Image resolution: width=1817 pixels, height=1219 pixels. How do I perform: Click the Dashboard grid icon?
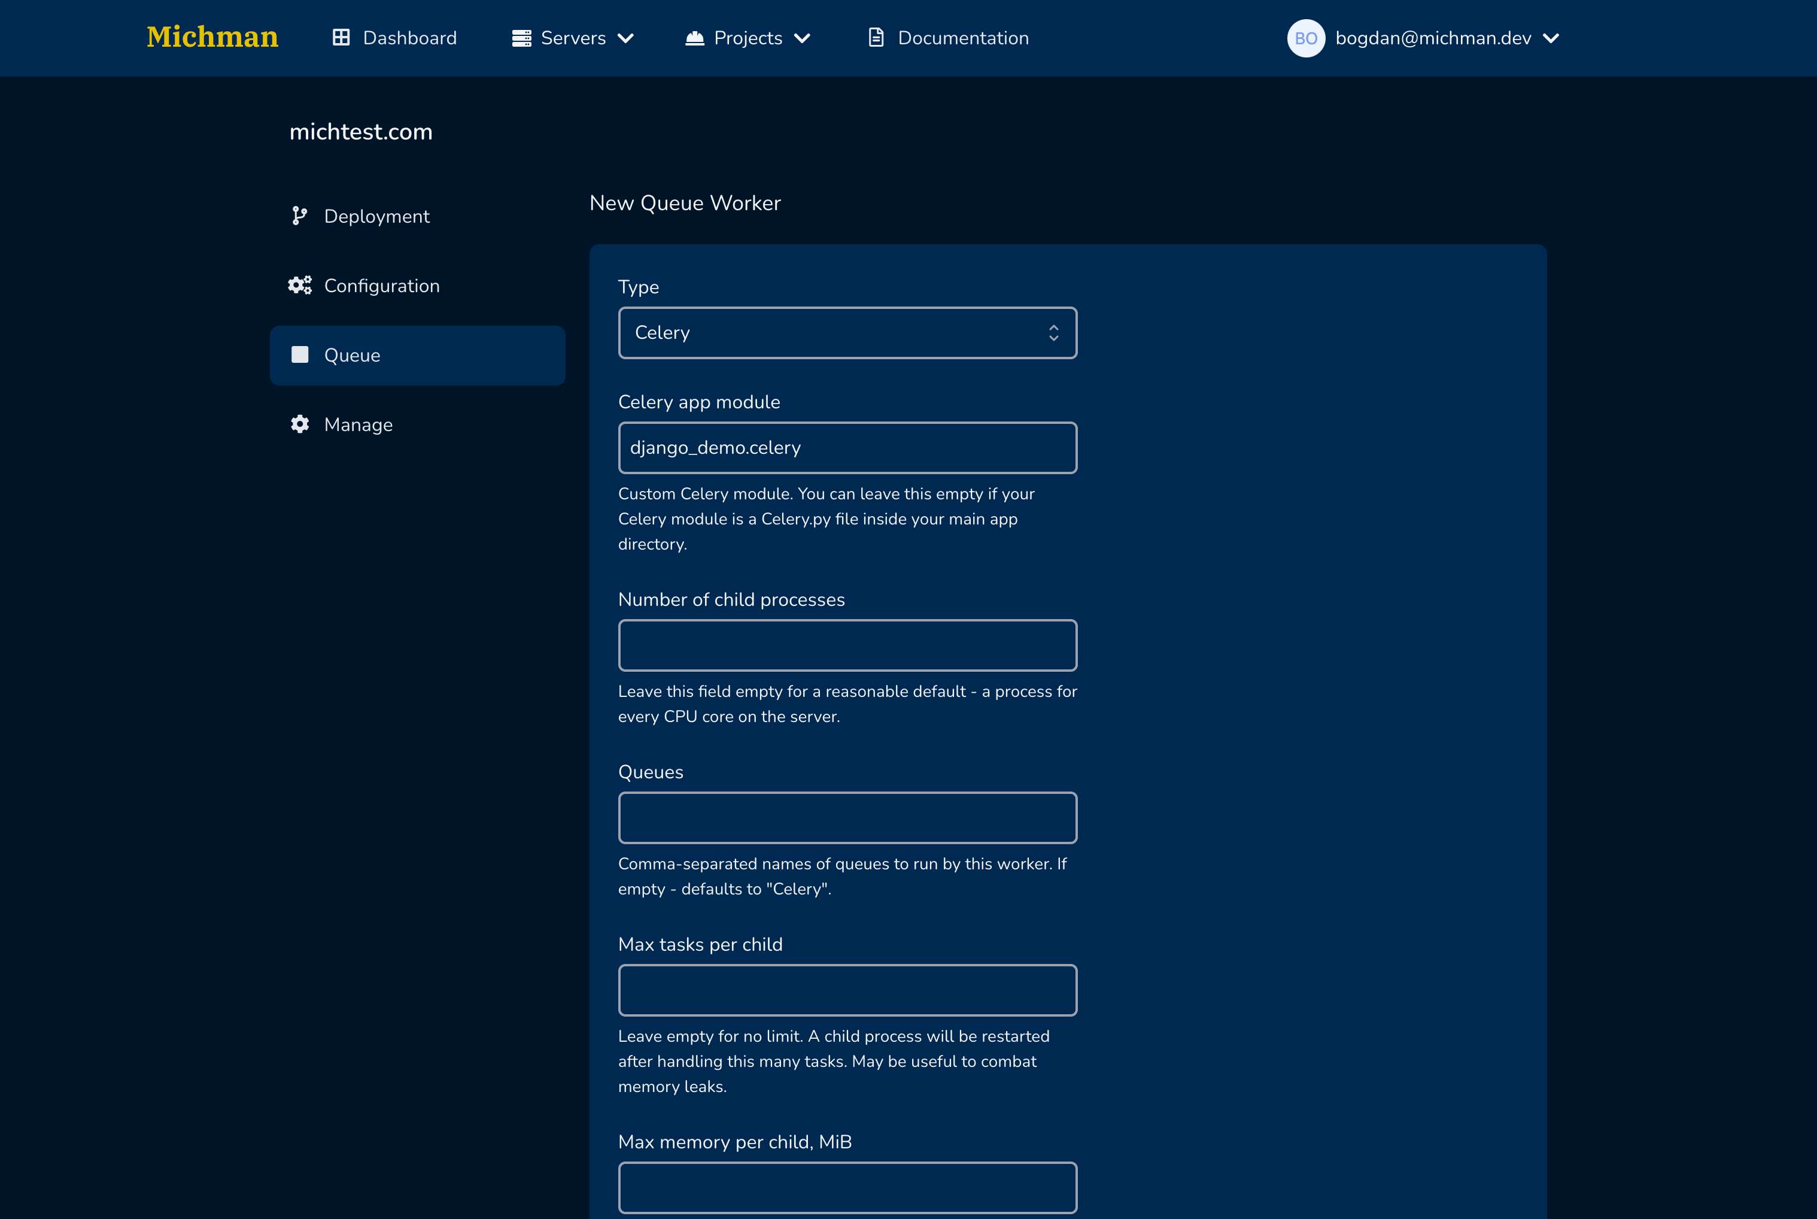[341, 37]
